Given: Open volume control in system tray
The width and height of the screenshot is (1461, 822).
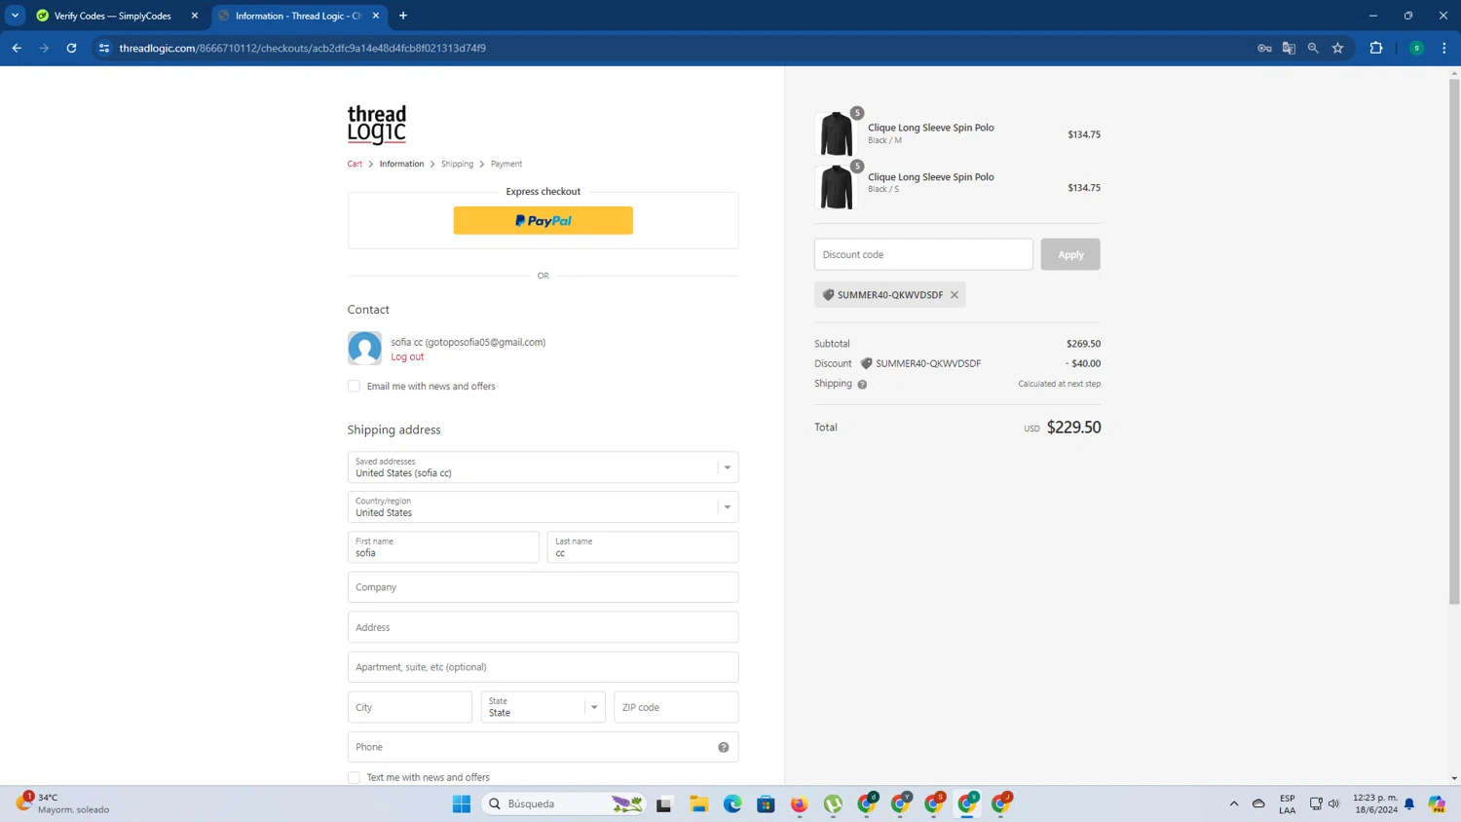Looking at the screenshot, I should click(1333, 803).
